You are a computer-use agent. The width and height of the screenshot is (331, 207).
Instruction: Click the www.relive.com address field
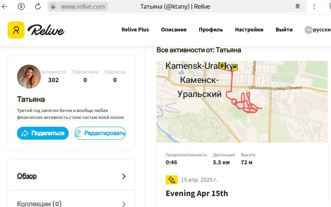83,6
